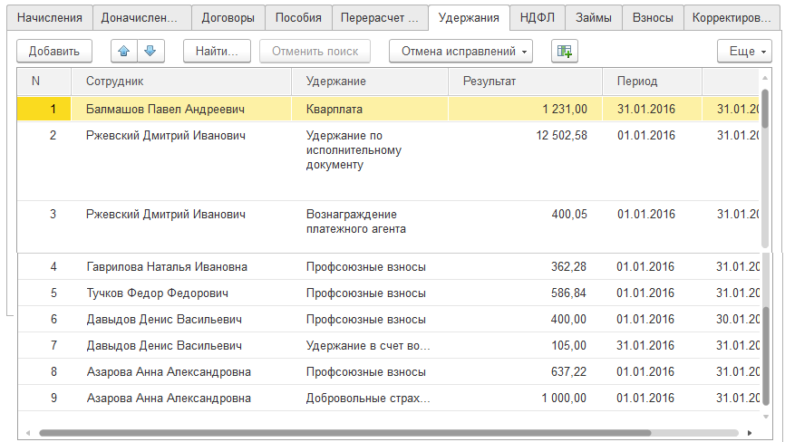Open the Отмена исправлений dropdown
The image size is (785, 442).
tap(460, 52)
